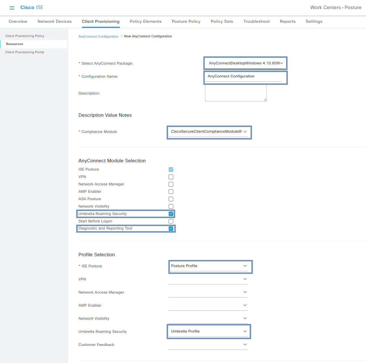
Task: Click the AnyConnect Configuration breadcrumb link
Action: coord(98,36)
